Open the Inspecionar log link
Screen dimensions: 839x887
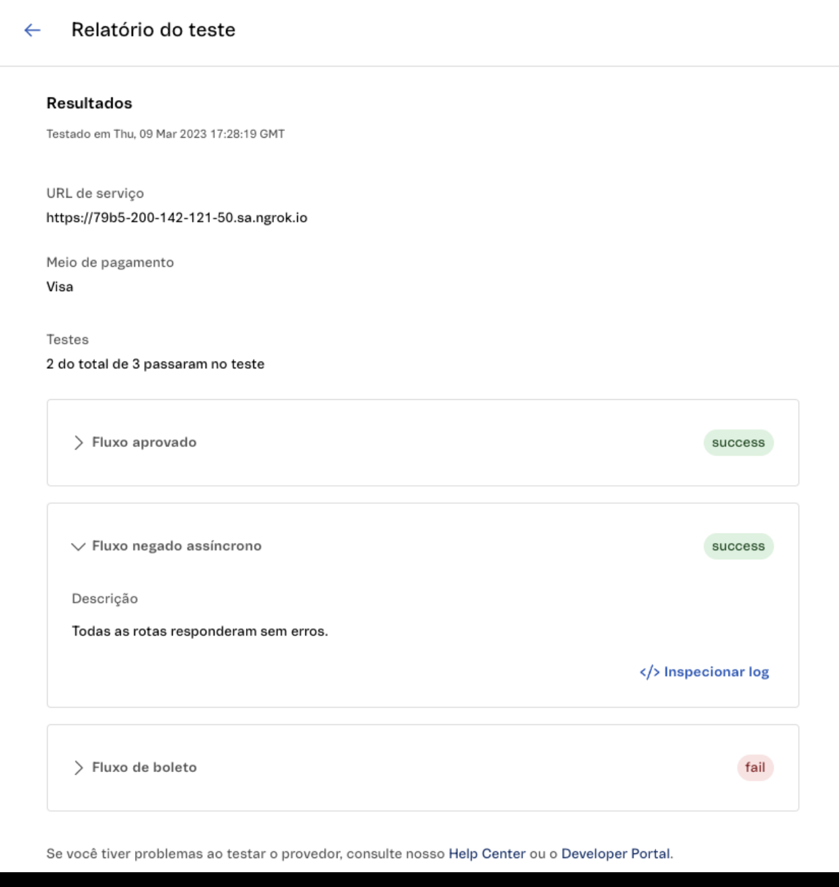(x=715, y=671)
